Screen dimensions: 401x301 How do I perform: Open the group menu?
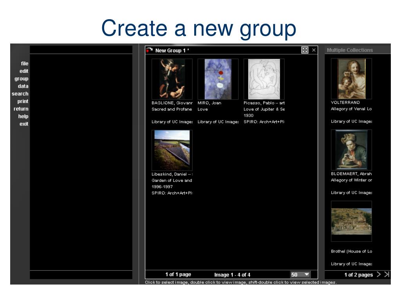point(22,79)
